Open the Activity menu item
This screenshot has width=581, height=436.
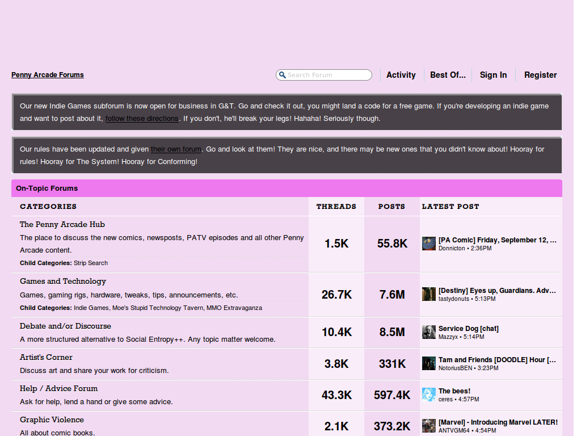click(401, 75)
